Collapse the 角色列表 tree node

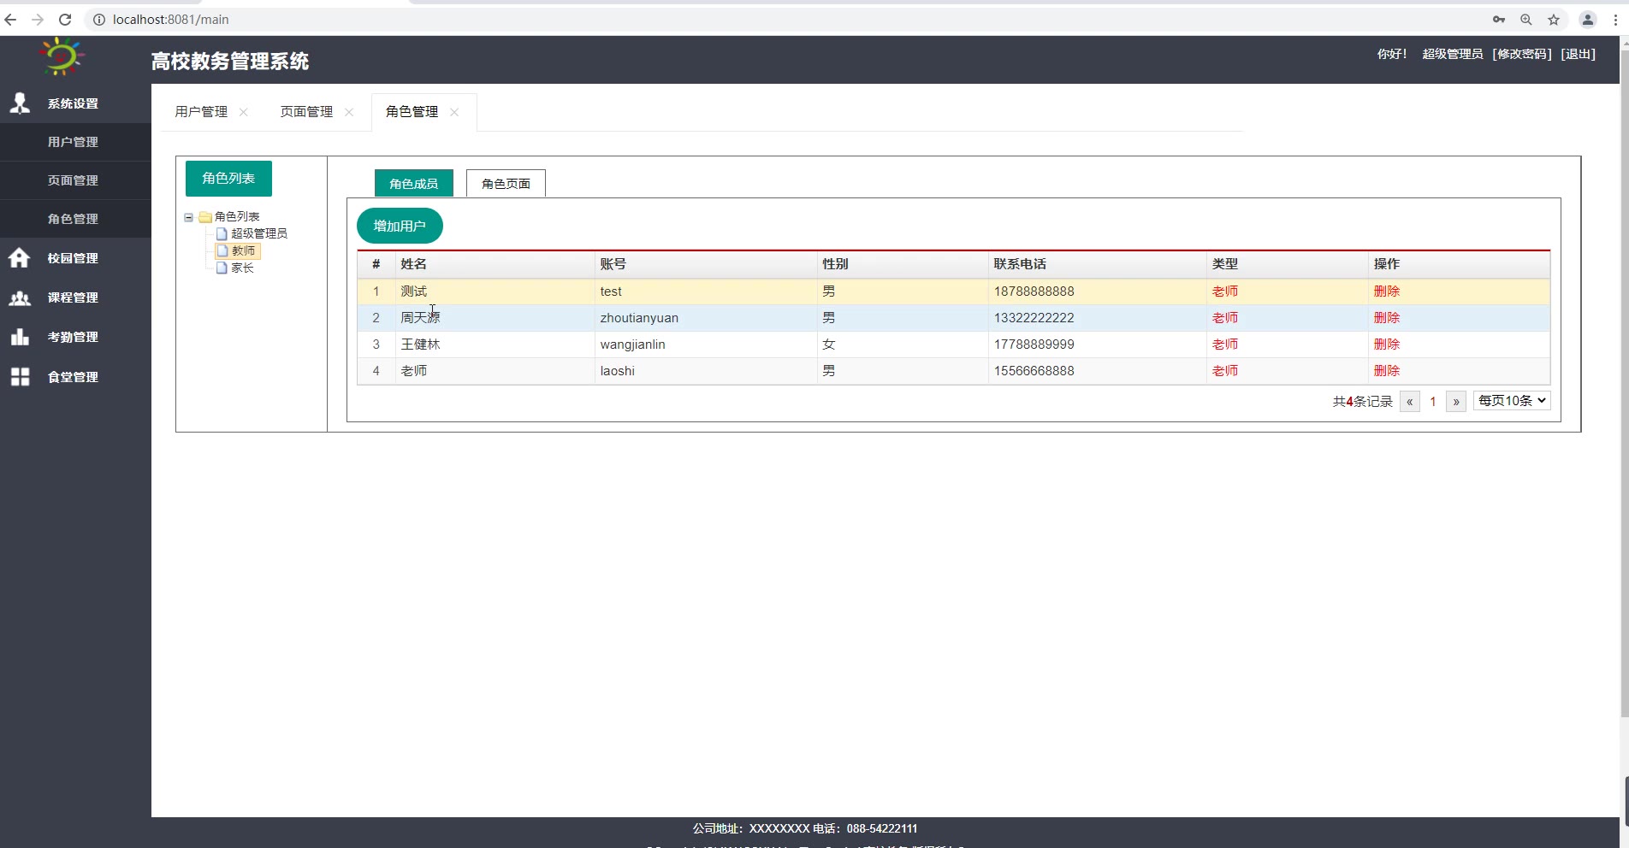pyautogui.click(x=189, y=217)
